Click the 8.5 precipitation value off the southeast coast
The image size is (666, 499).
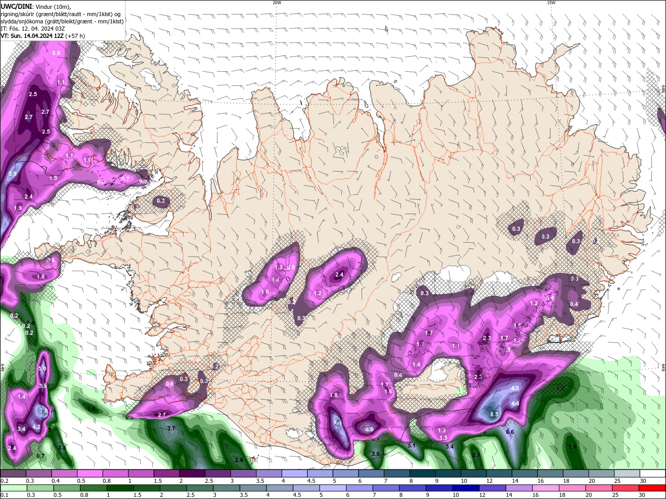(x=494, y=414)
